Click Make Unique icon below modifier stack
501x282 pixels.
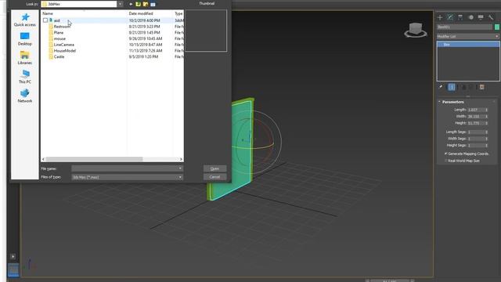(463, 87)
